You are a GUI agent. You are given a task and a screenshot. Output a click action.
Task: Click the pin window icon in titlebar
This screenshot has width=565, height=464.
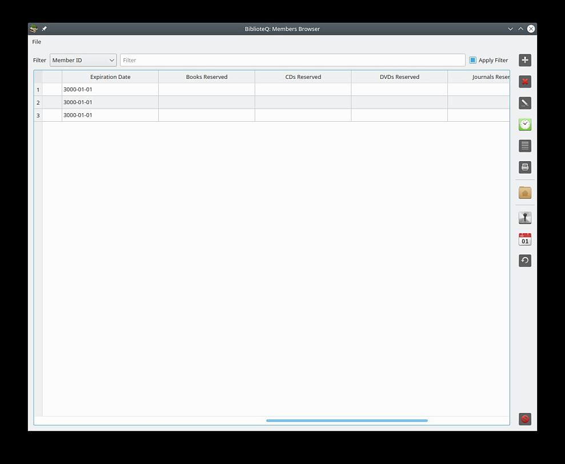45,29
